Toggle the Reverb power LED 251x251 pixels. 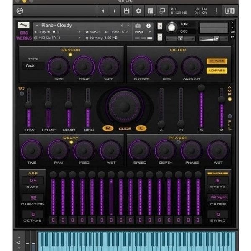click(70, 54)
